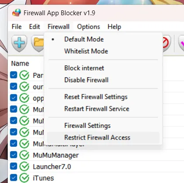184x183 pixels.
Task: Click the red block shield icon
Action: (167, 43)
